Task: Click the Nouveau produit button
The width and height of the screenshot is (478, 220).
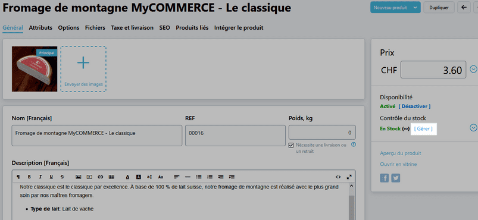Action: (x=390, y=8)
